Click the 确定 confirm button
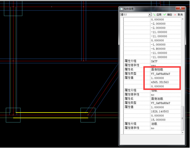 (168, 15)
